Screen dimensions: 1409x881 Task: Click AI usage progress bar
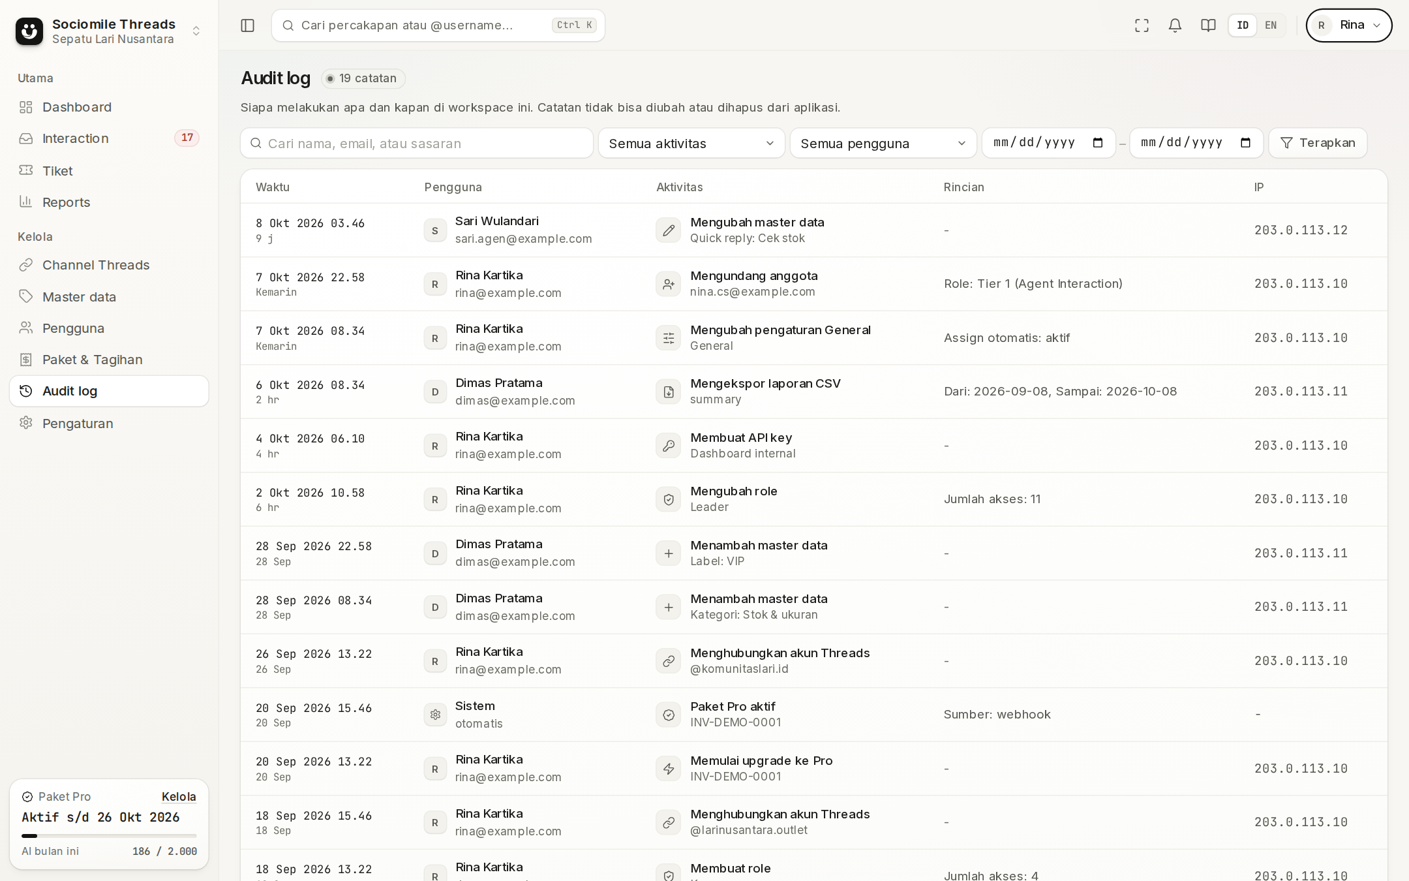109,836
